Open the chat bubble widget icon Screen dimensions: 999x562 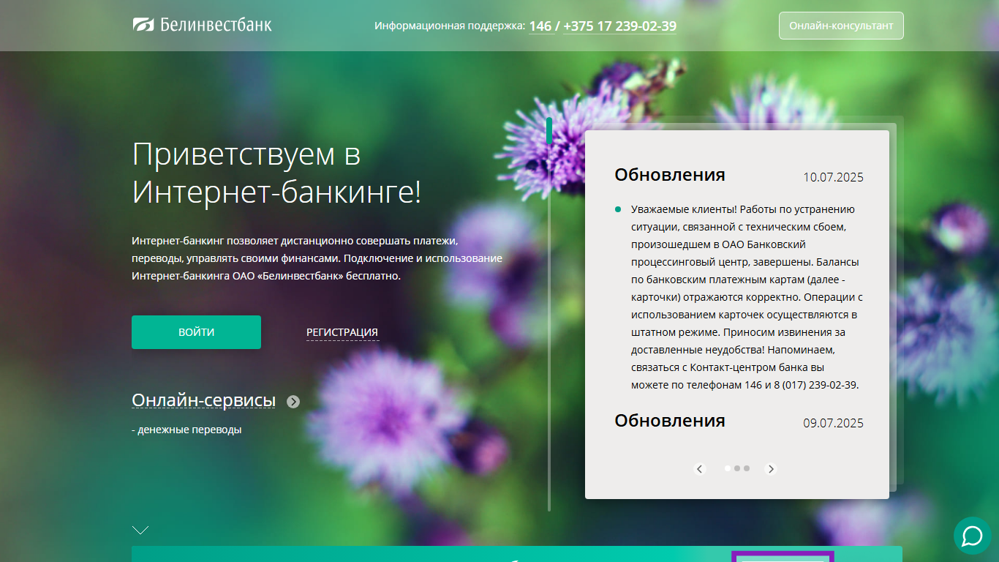[973, 536]
